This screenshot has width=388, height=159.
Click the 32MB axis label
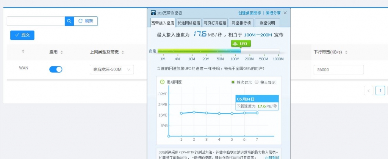163,94
